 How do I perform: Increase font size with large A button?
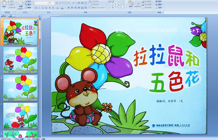pyautogui.click(x=57, y=3)
